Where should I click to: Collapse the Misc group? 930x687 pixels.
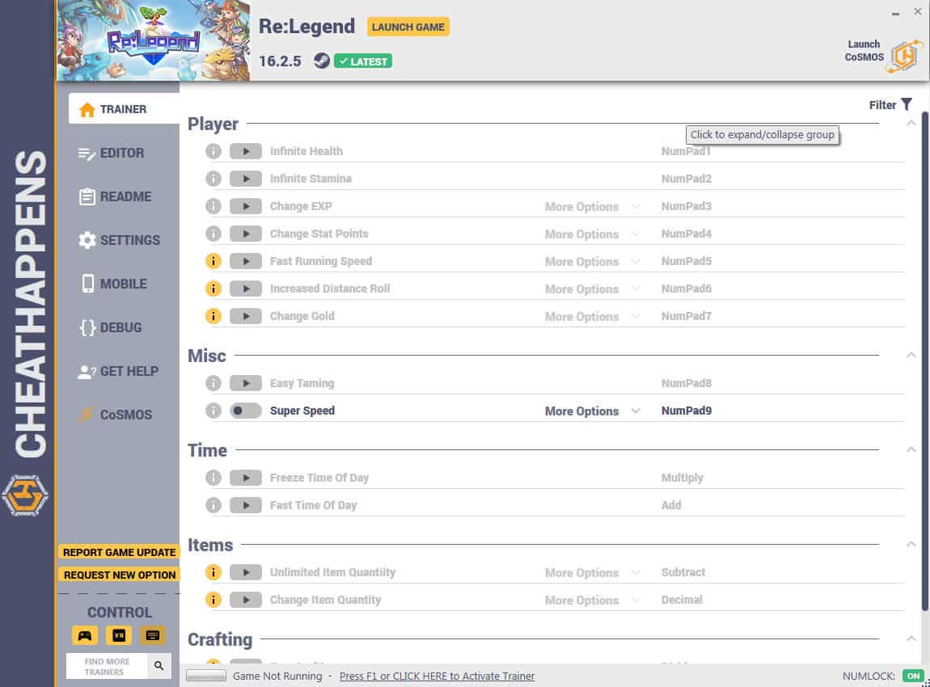click(x=911, y=355)
